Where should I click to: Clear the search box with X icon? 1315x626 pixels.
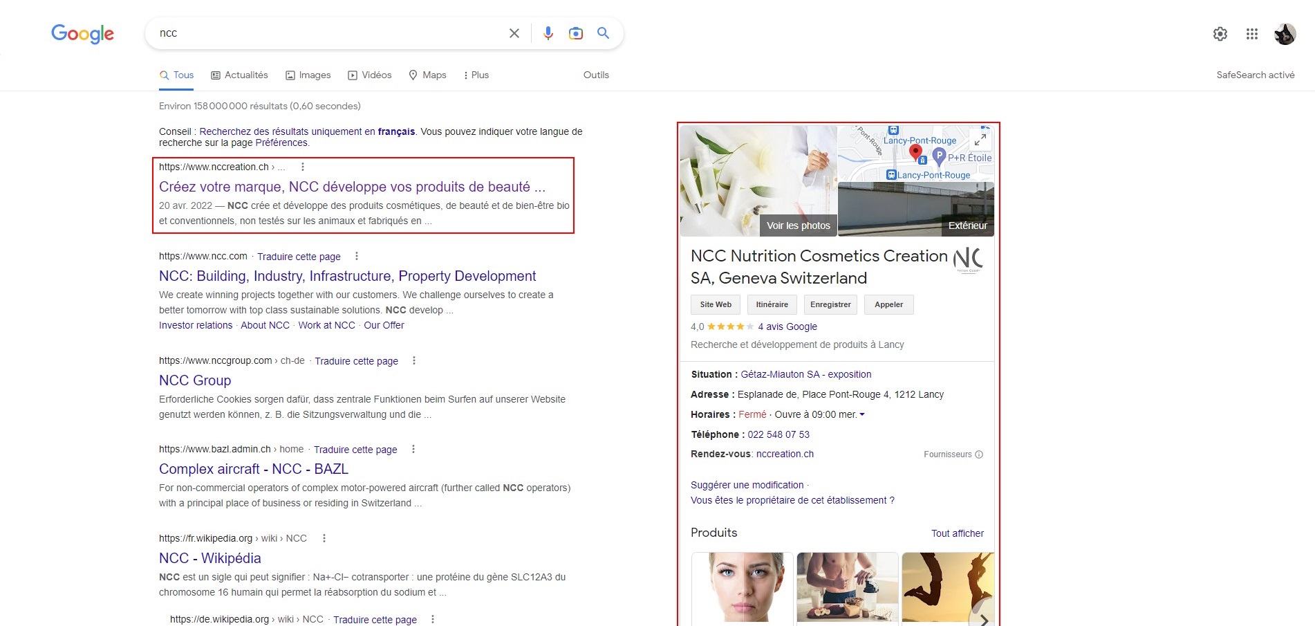tap(514, 33)
